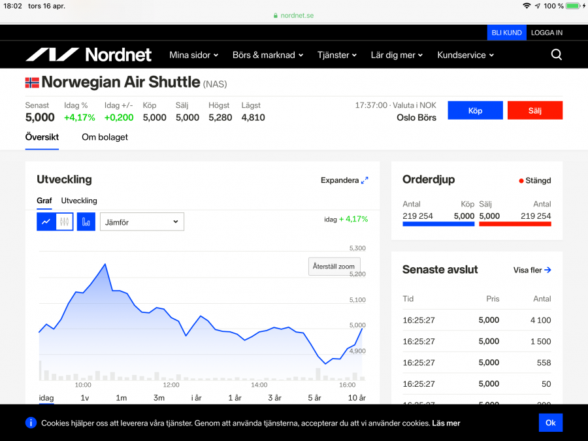Click the Nordnet logo
This screenshot has width=588, height=441.
89,55
